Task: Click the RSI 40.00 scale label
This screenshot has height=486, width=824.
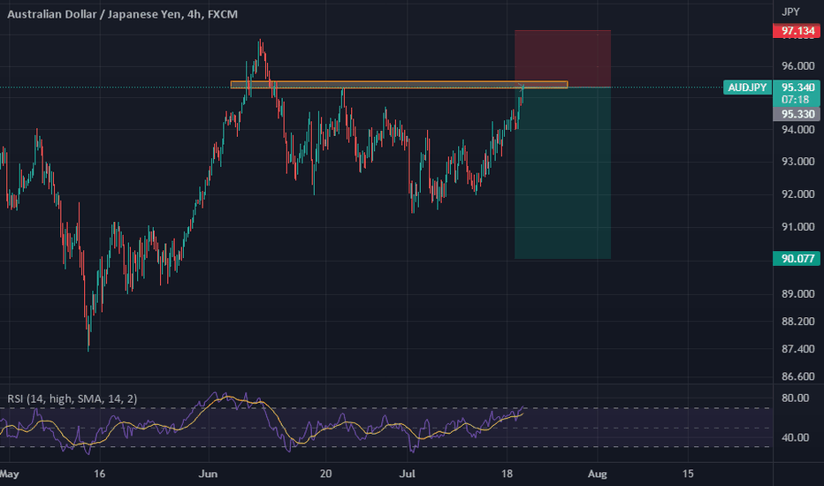Action: click(795, 437)
